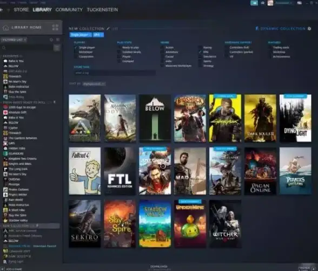
Task: Click the sidebar search field
Action: [x=27, y=48]
